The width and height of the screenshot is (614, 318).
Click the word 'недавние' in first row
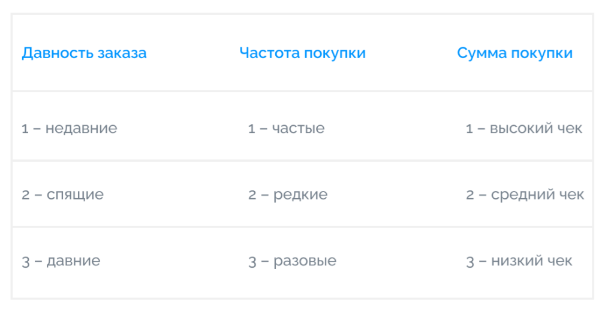click(x=82, y=128)
